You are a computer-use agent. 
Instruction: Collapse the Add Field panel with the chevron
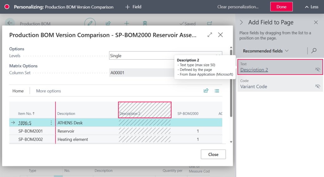coord(241,22)
